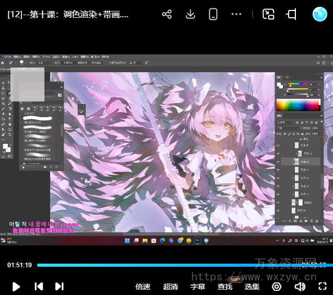The image size is (333, 295).
Task: Open the 选集 episode list
Action: tap(252, 287)
